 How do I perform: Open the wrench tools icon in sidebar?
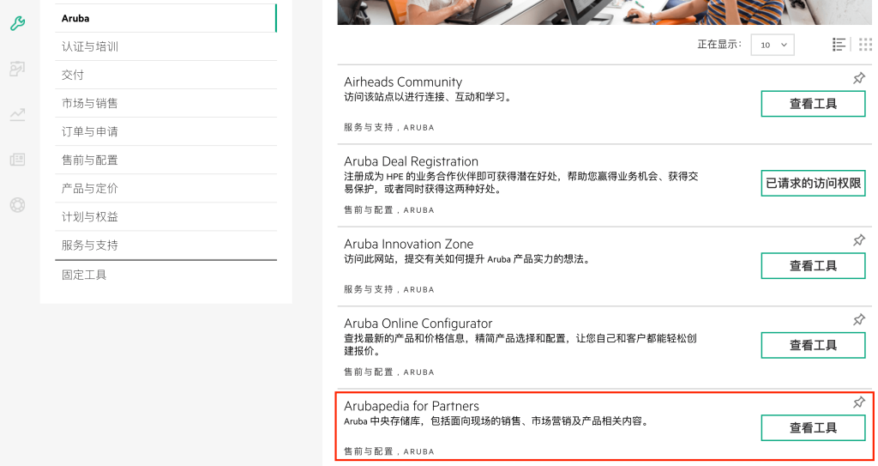17,23
